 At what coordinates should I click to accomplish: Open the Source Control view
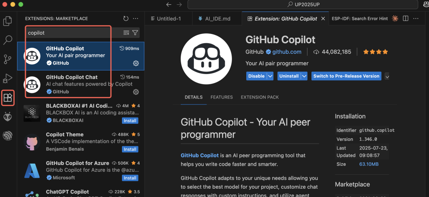8,59
